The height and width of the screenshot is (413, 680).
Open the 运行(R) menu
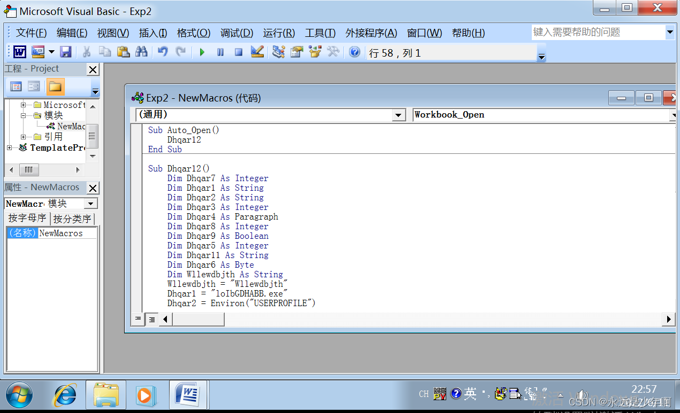click(x=279, y=33)
